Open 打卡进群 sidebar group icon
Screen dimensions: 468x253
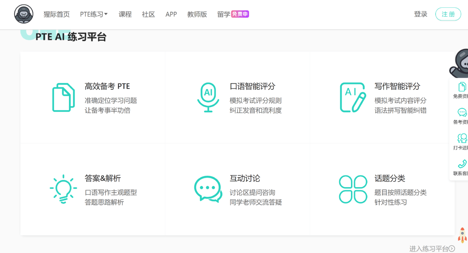pyautogui.click(x=462, y=138)
